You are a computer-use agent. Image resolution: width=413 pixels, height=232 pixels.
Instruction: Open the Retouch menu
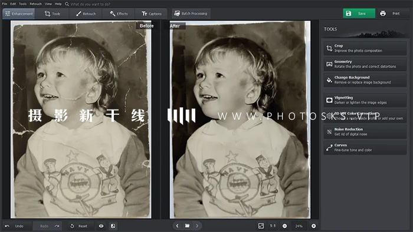(35, 4)
